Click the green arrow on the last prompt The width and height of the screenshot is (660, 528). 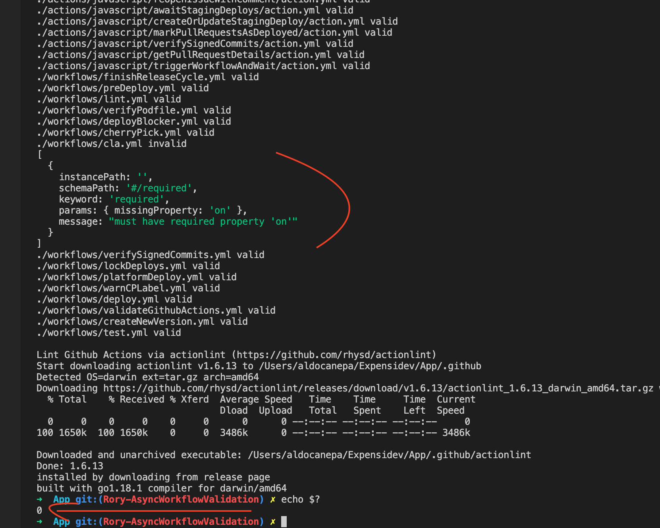(x=39, y=522)
